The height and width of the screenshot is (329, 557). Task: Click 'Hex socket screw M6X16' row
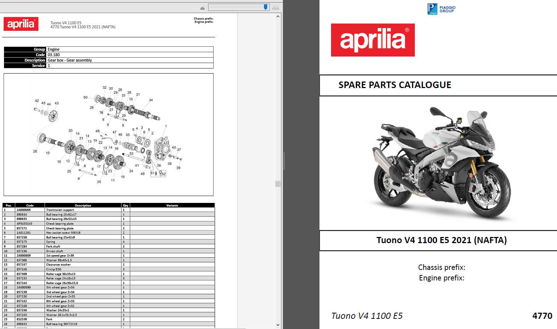[x=109, y=233]
